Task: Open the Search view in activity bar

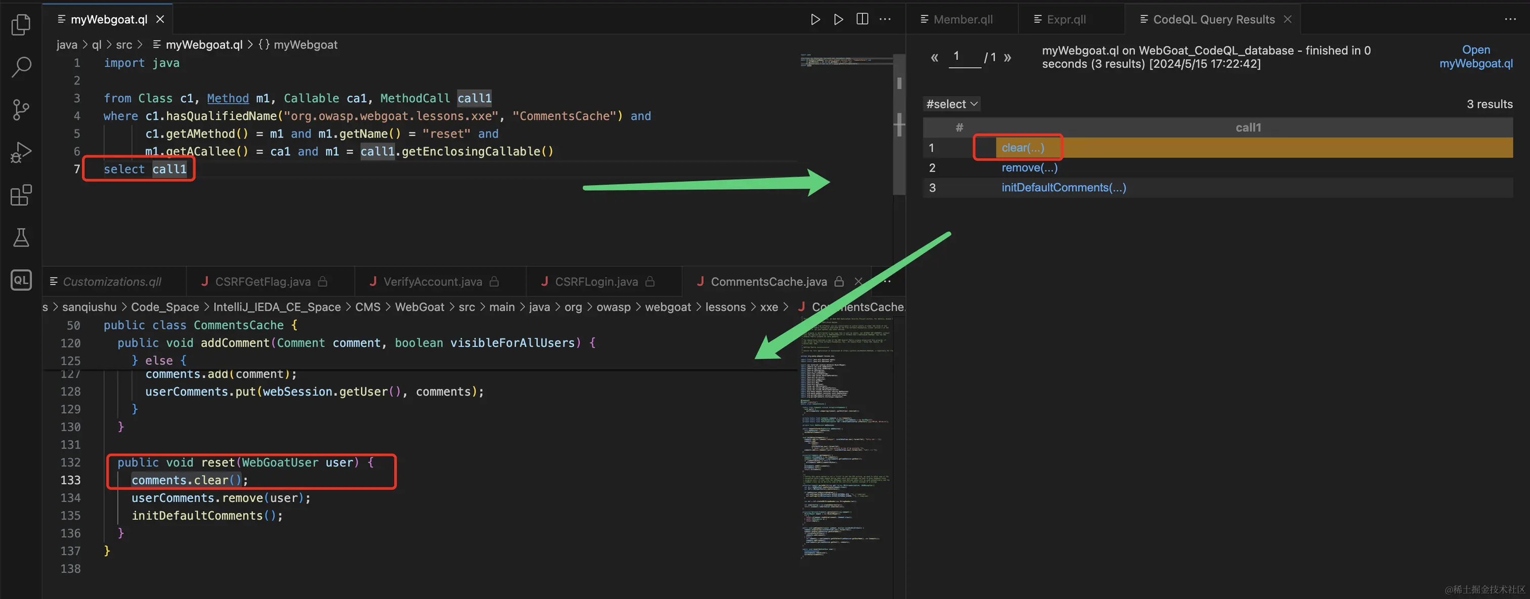Action: tap(21, 66)
